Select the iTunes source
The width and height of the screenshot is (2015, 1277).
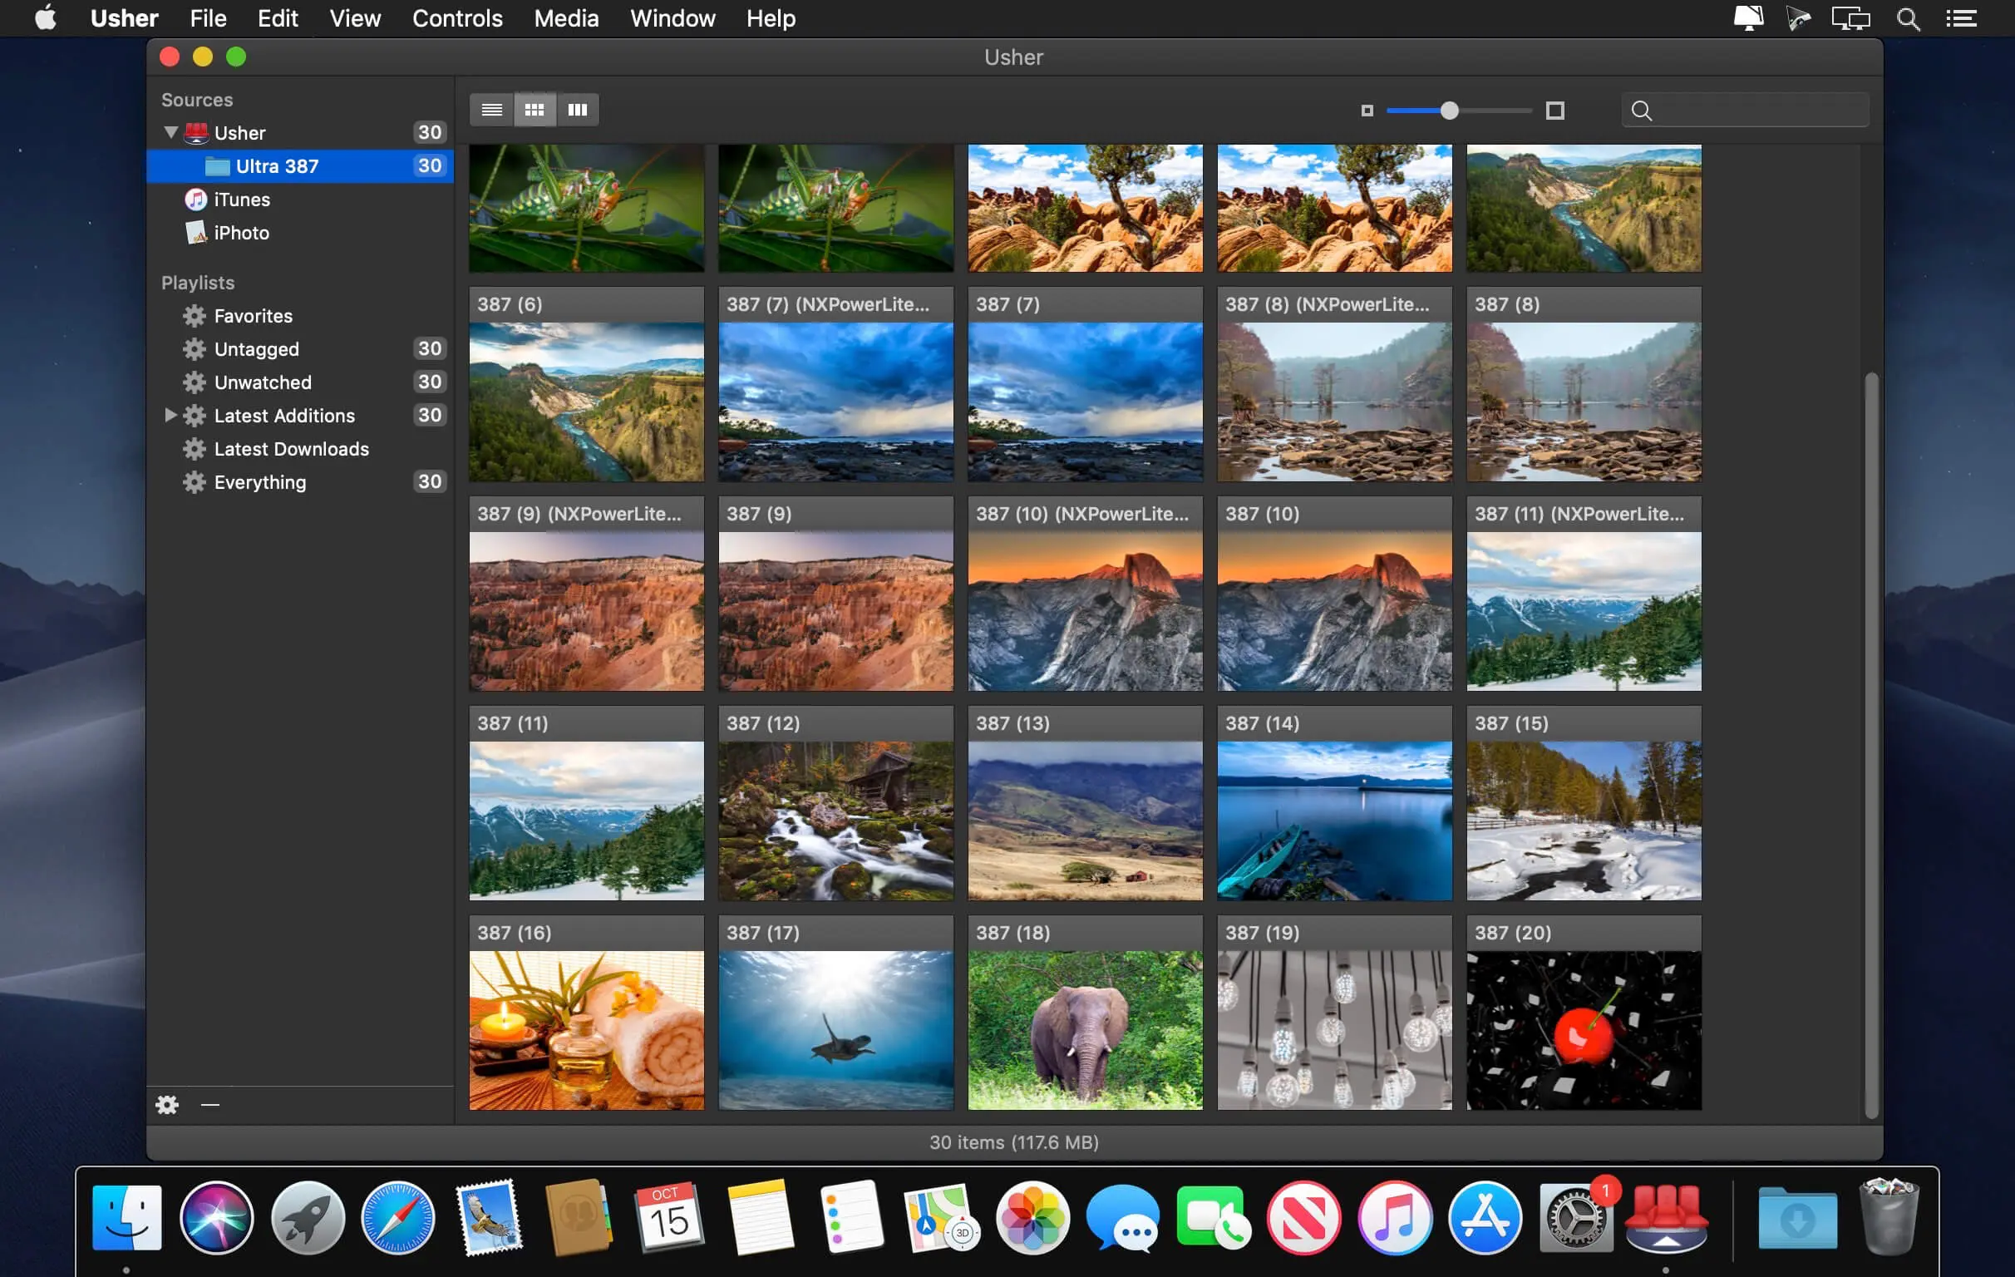[241, 200]
